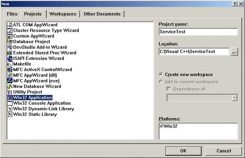This screenshot has height=158, width=245.
Task: Switch to the Files tab
Action: pos(12,14)
